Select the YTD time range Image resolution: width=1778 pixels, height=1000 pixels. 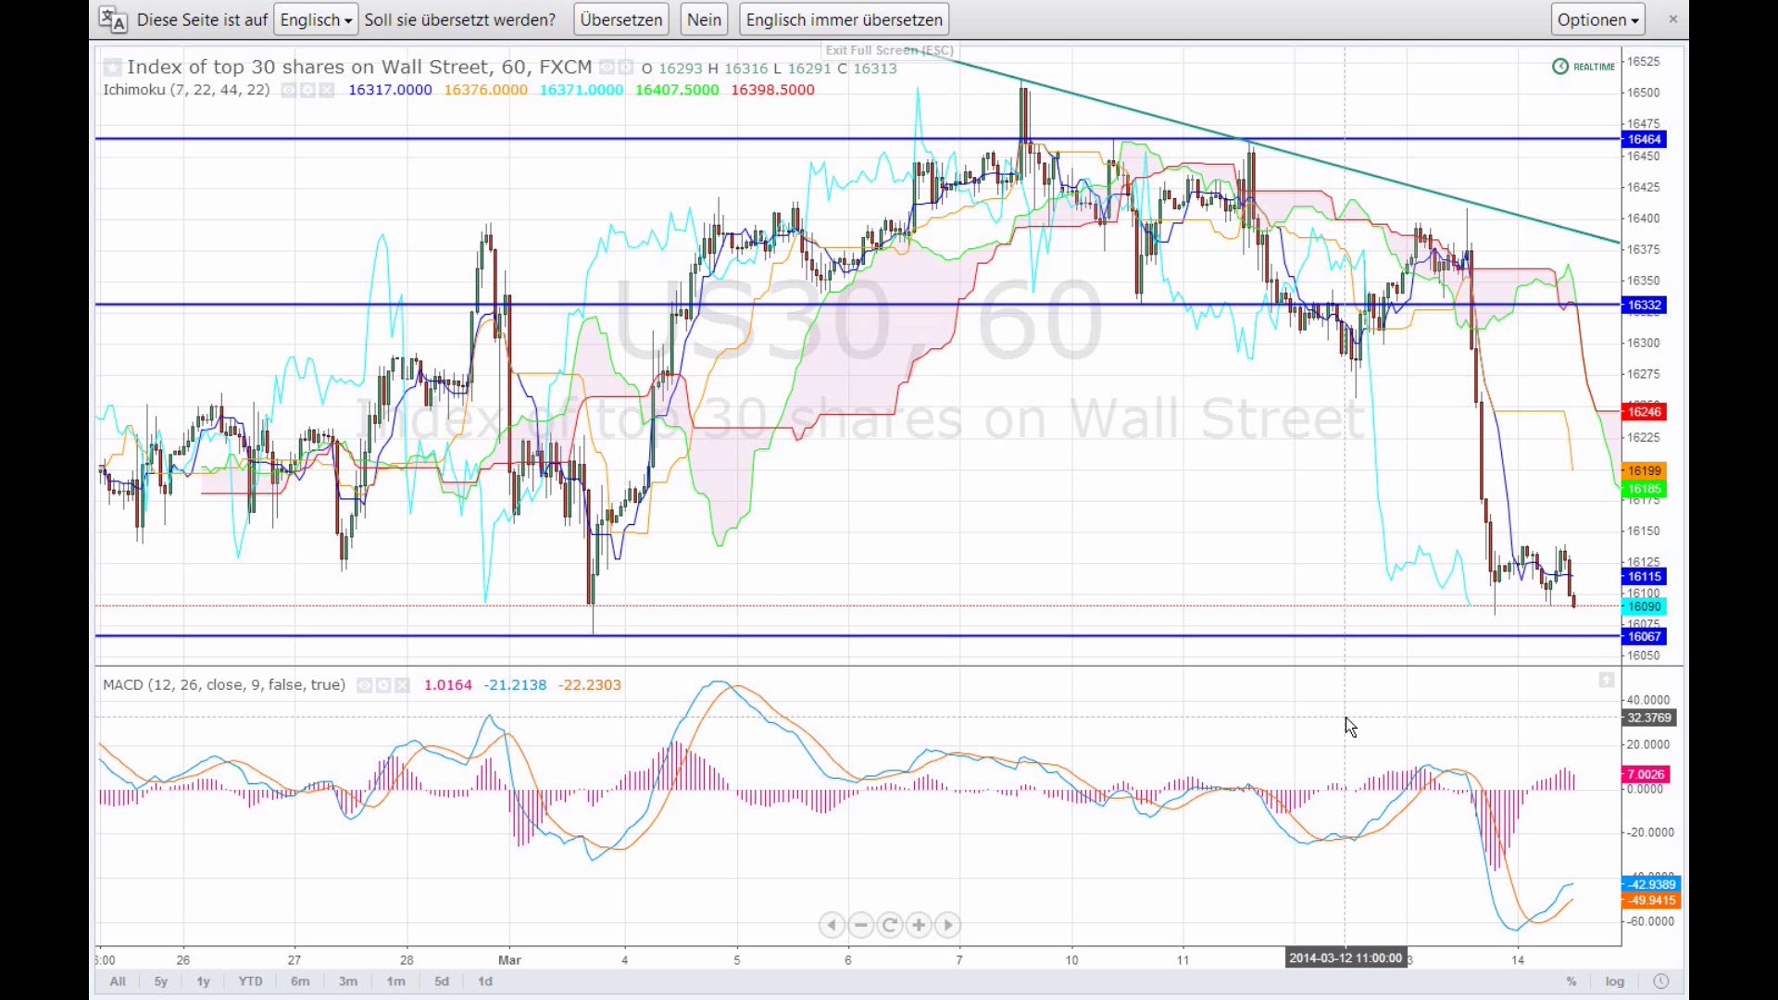(x=250, y=981)
